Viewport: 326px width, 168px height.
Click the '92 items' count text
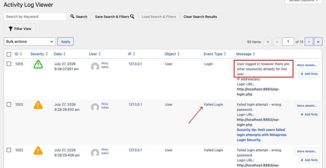coord(254,42)
